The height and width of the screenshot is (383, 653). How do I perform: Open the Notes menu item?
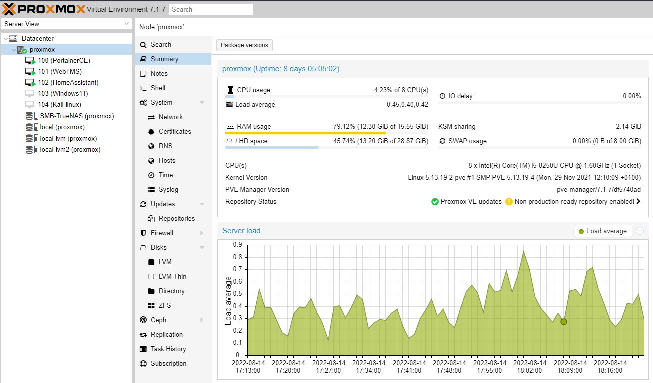[x=173, y=73]
